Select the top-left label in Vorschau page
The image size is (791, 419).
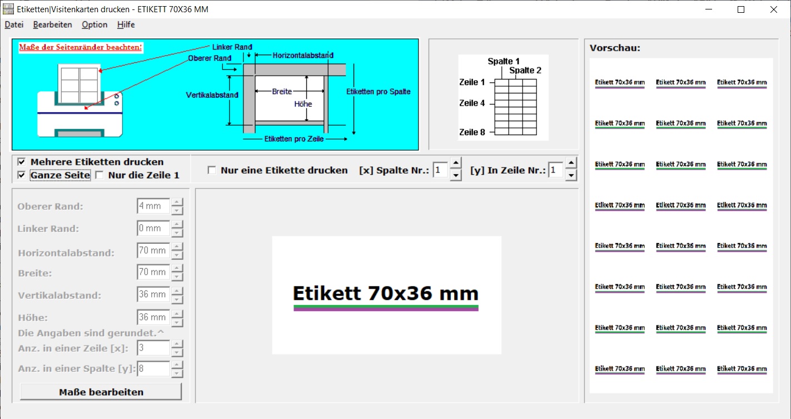620,83
